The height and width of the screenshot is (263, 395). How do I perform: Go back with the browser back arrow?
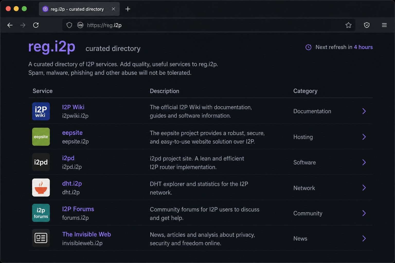[x=10, y=25]
